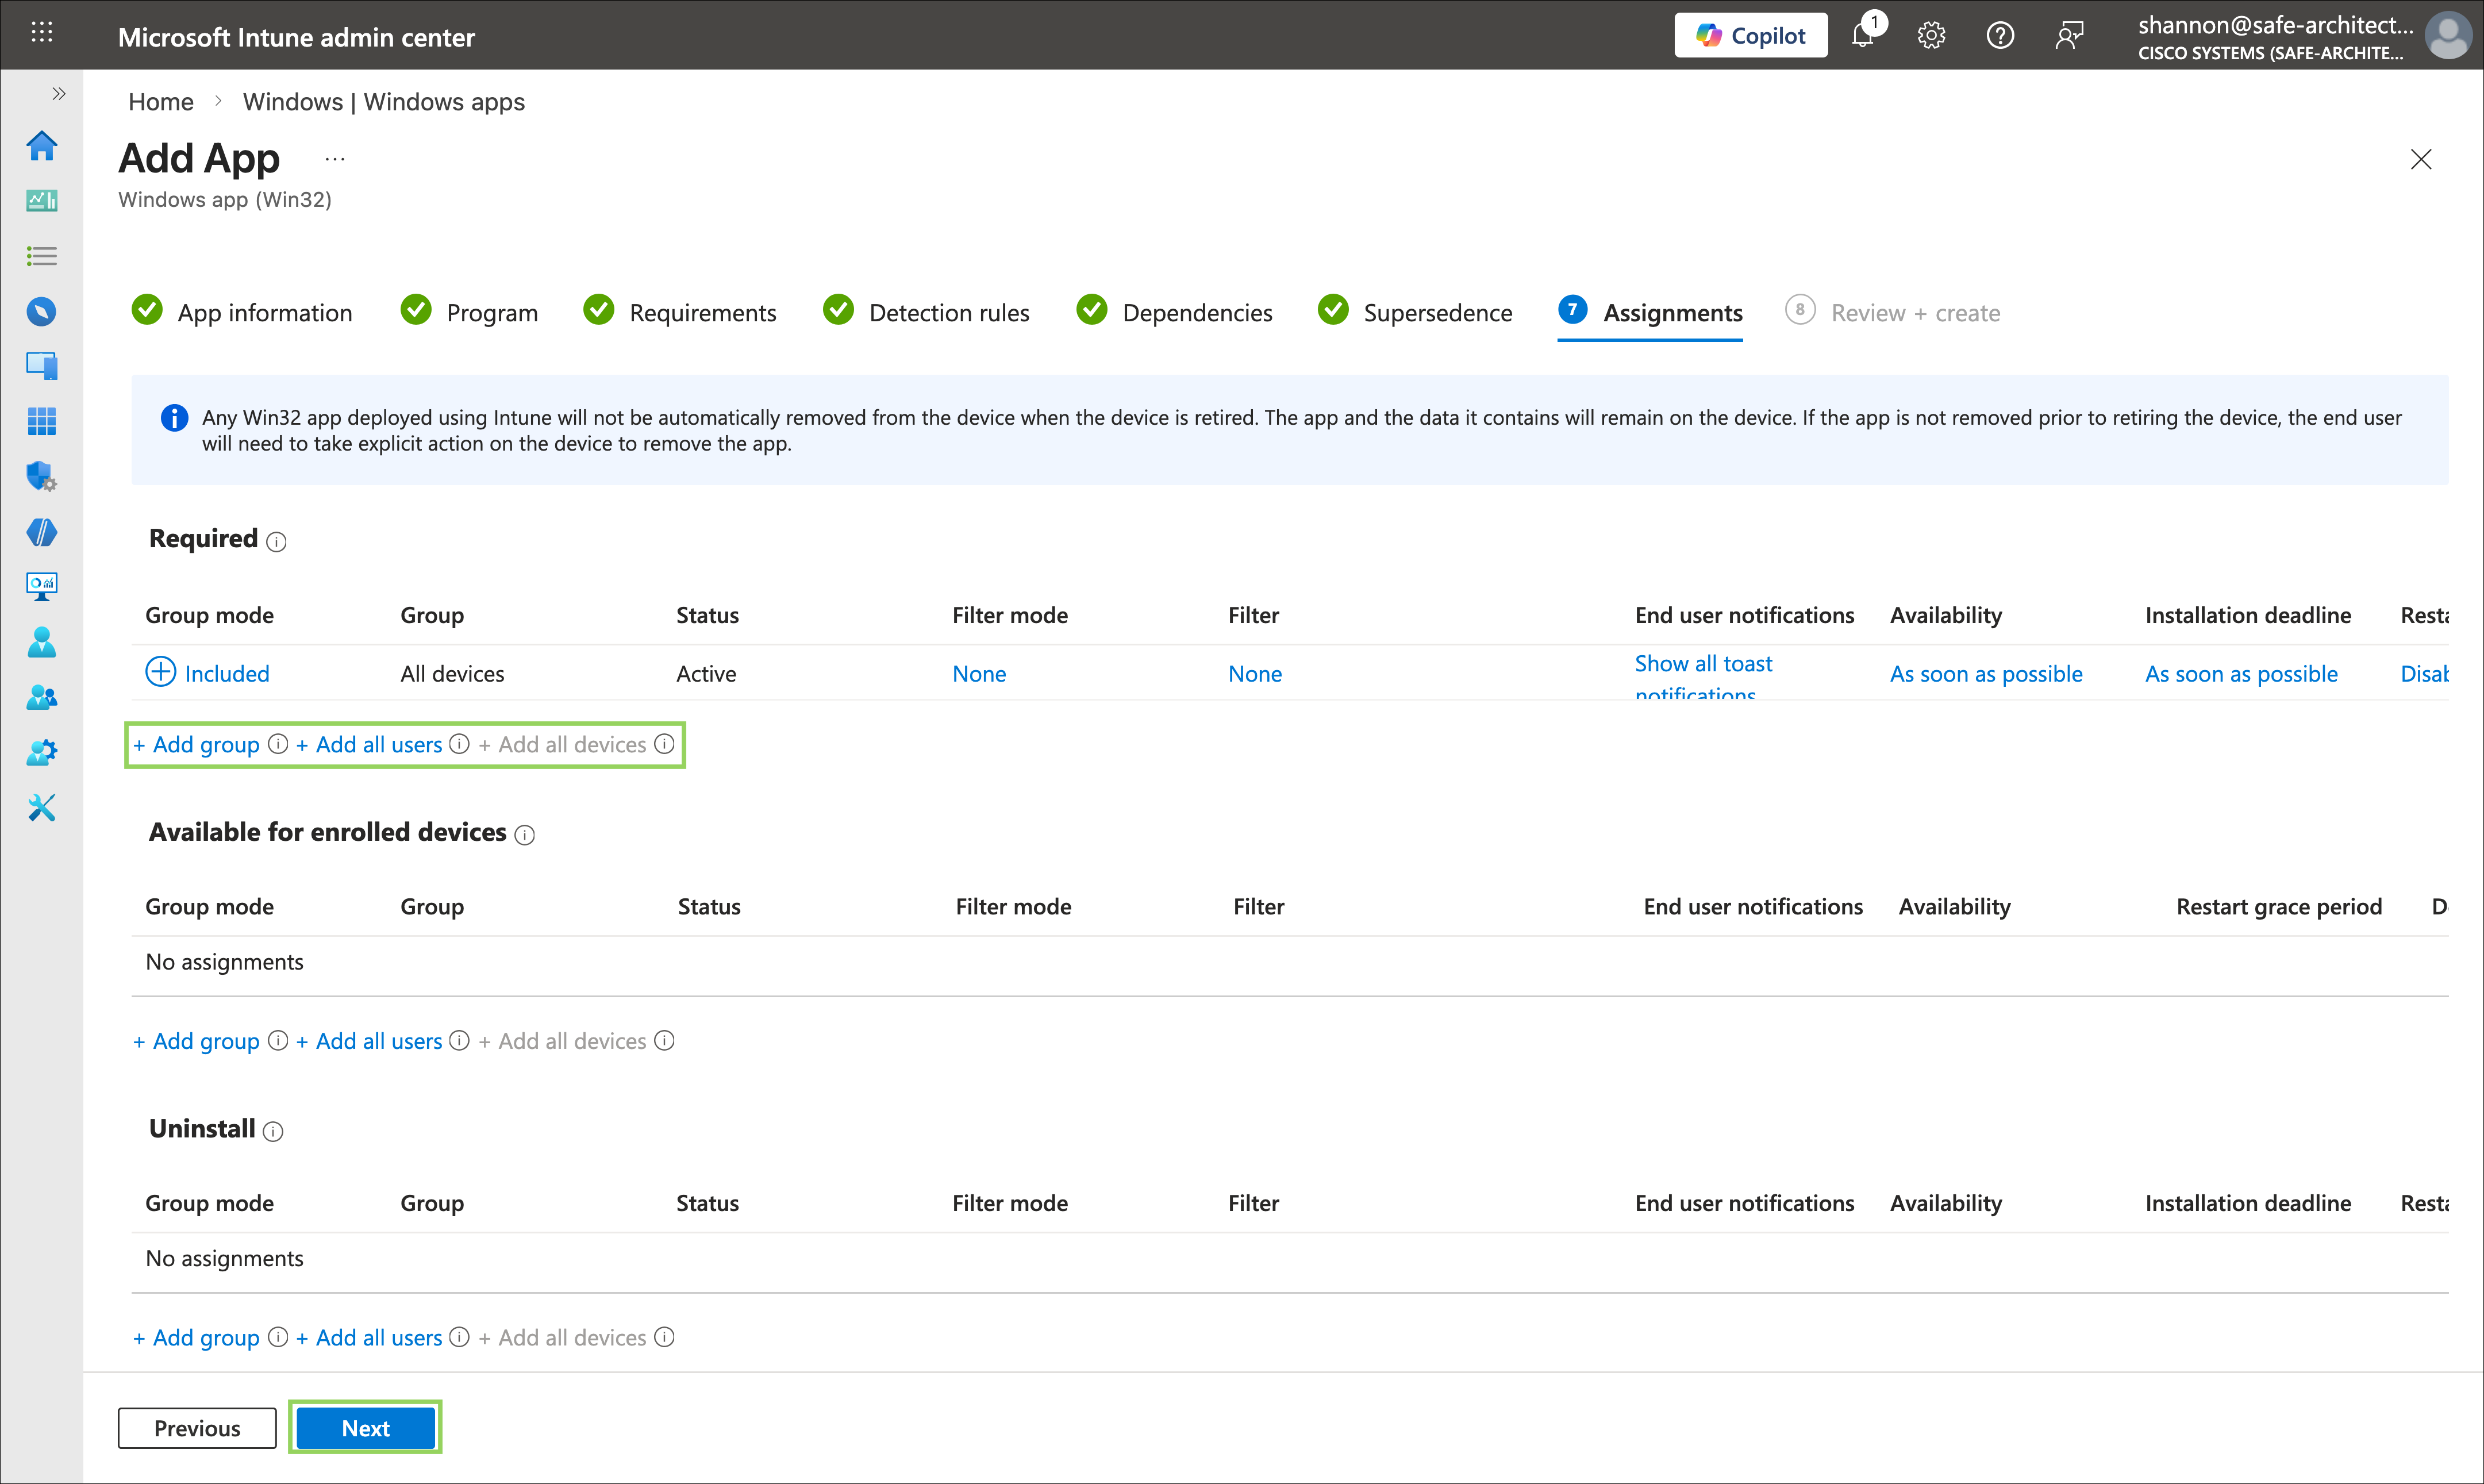The width and height of the screenshot is (2484, 1484).
Task: Add all users under Uninstall
Action: 369,1338
